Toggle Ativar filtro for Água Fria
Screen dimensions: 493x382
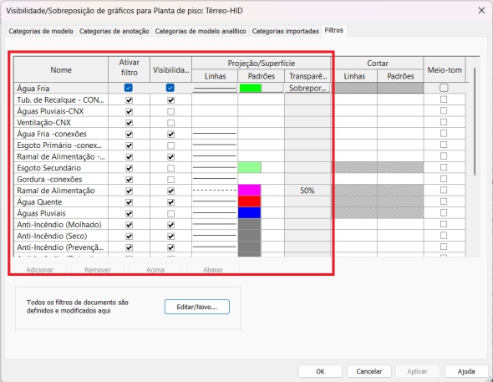point(129,88)
